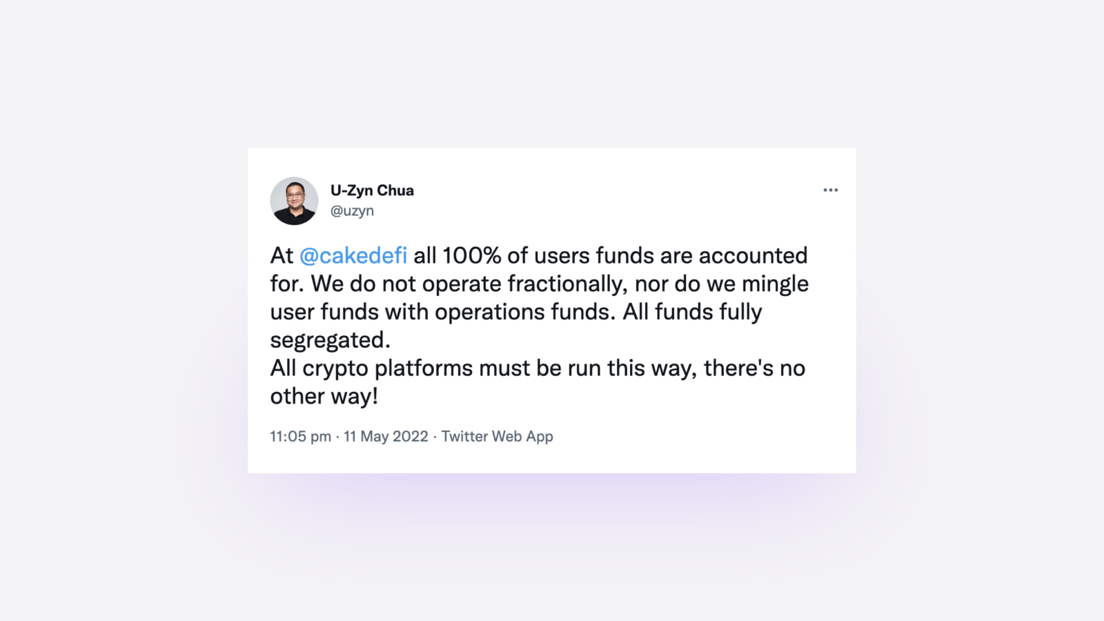
Task: Click the phrase "other way!" ending the tweet
Action: 324,396
